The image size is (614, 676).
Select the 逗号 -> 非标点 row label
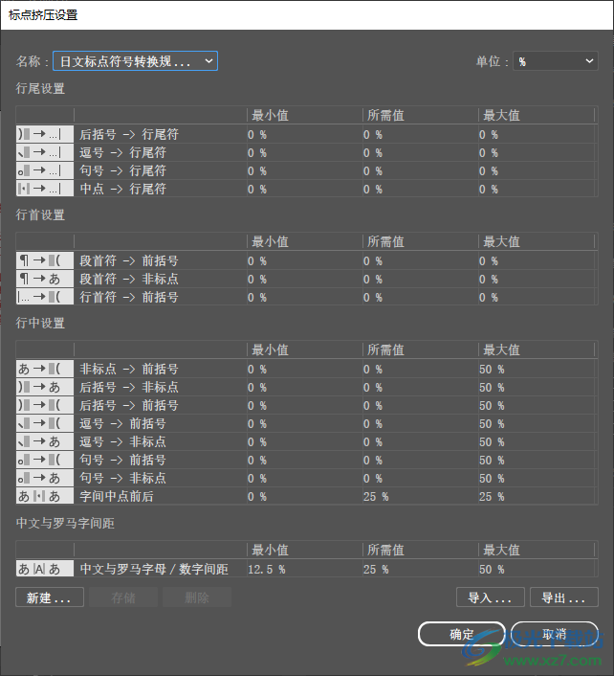[122, 441]
